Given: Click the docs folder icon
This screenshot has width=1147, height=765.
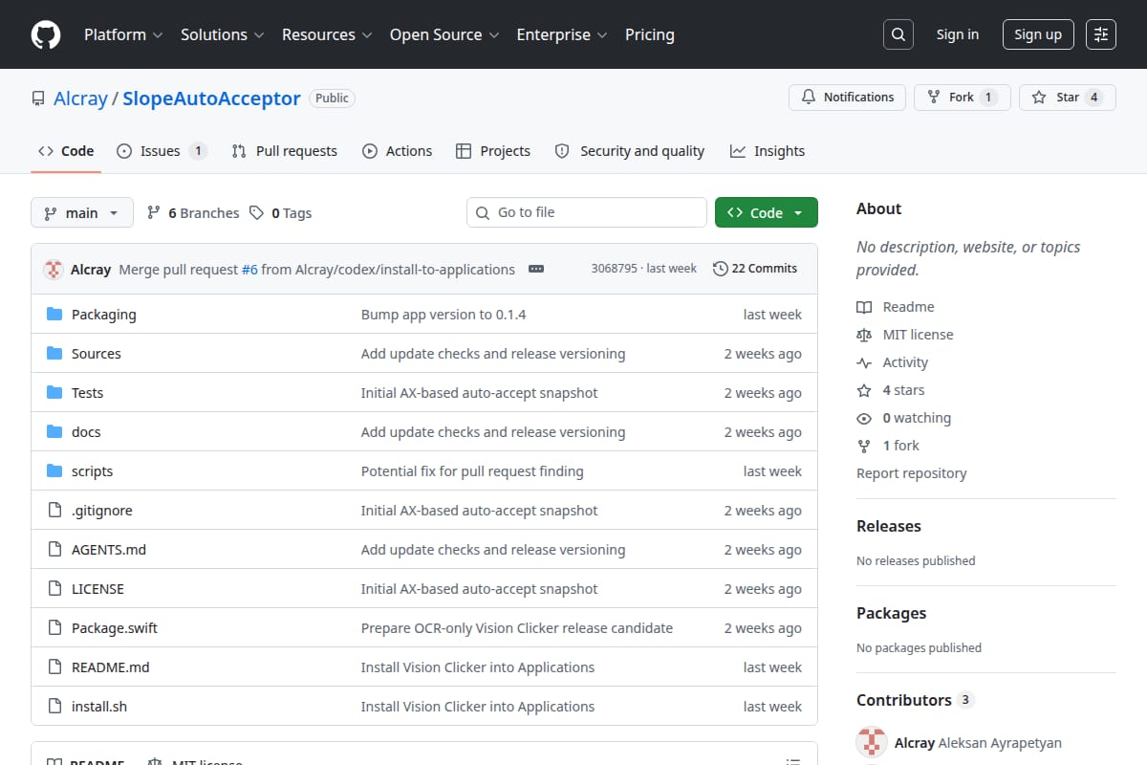Looking at the screenshot, I should tap(54, 432).
